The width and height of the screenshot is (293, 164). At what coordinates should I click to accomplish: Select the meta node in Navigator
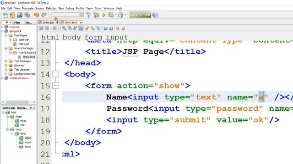tap(23, 121)
